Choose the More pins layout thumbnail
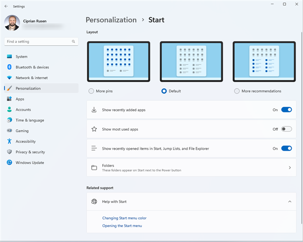Screen dimensions: 303x242 point(118,62)
